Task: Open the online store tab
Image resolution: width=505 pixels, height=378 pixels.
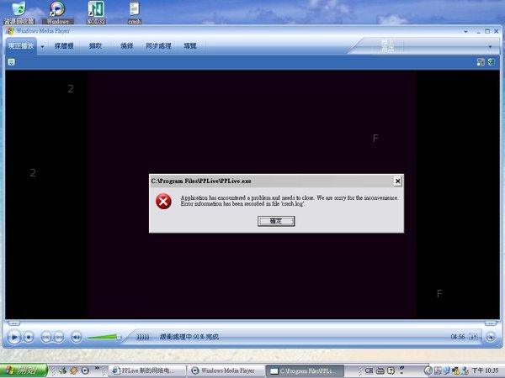Action: tap(387, 46)
